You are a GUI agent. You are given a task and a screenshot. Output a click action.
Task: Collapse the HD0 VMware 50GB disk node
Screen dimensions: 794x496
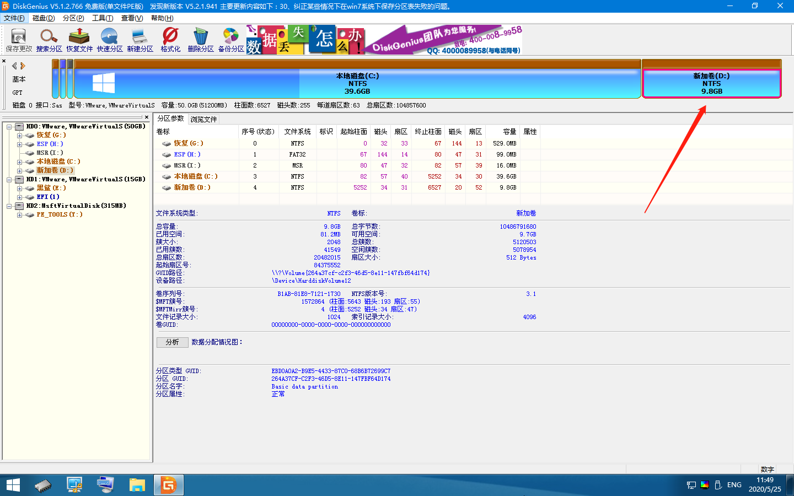tap(9, 127)
